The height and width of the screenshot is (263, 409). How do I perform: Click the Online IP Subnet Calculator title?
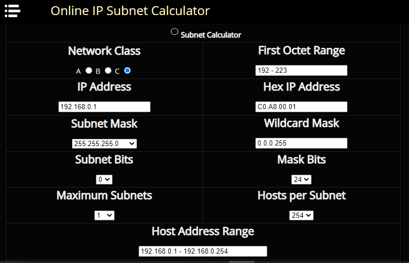[x=130, y=10]
